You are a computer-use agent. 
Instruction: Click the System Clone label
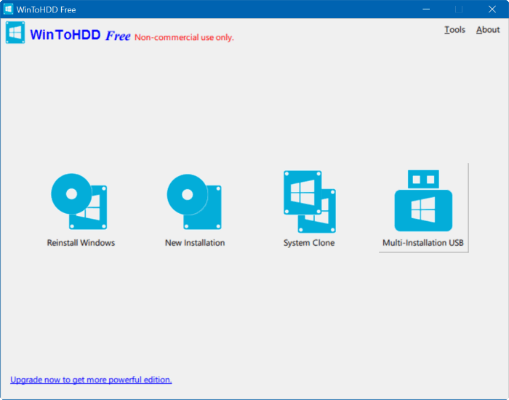tap(309, 243)
